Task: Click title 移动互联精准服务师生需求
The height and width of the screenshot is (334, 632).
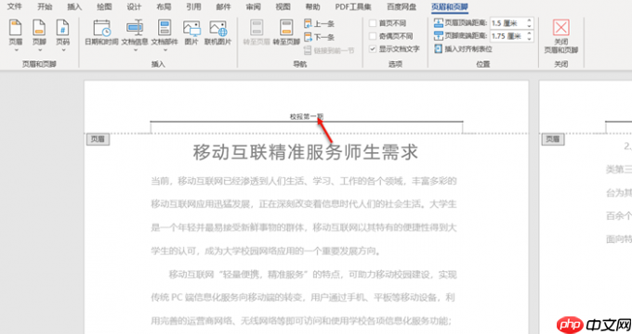Action: [x=306, y=152]
